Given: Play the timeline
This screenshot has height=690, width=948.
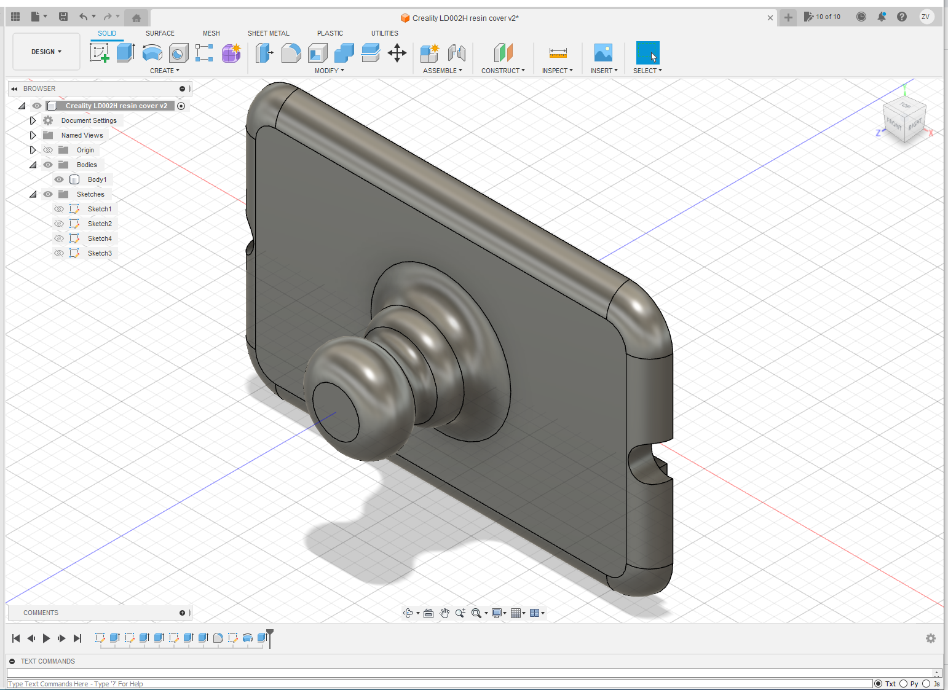Looking at the screenshot, I should point(46,638).
